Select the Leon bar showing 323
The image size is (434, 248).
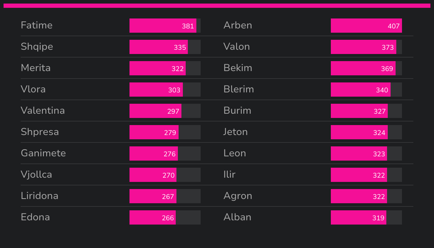[x=359, y=153]
